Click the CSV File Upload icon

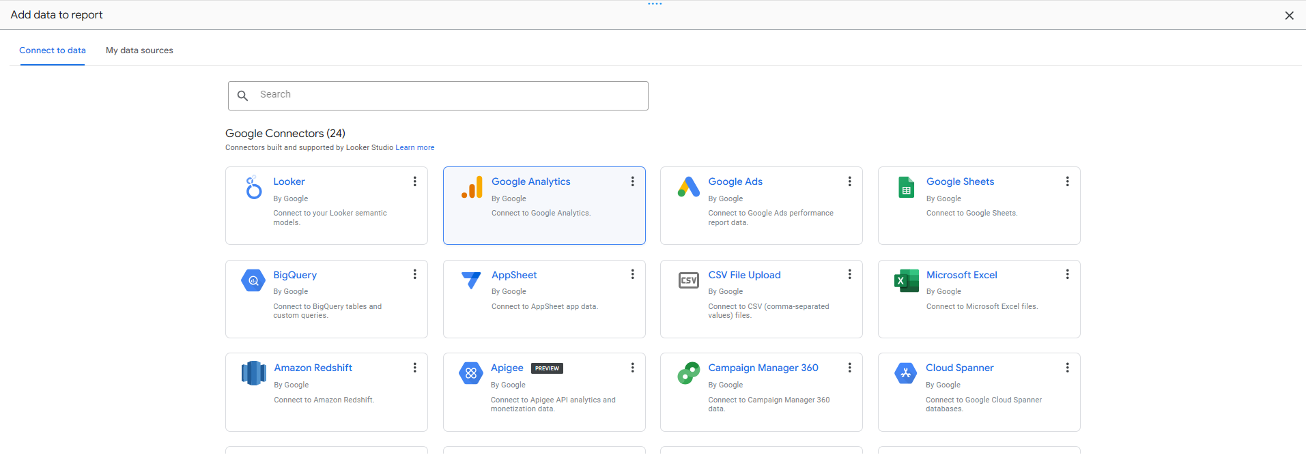[689, 280]
